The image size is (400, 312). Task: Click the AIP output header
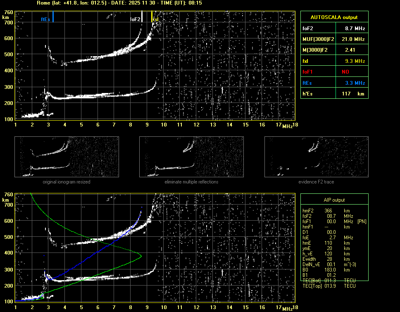[334, 200]
